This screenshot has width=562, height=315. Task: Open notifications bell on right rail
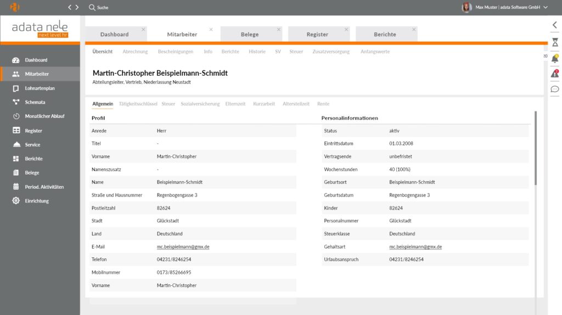click(555, 58)
